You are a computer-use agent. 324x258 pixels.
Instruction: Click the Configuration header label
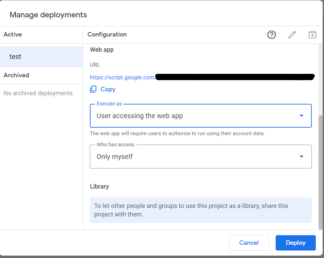click(107, 34)
